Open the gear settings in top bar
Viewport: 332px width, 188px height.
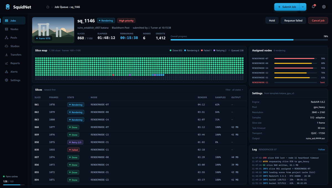point(324,7)
